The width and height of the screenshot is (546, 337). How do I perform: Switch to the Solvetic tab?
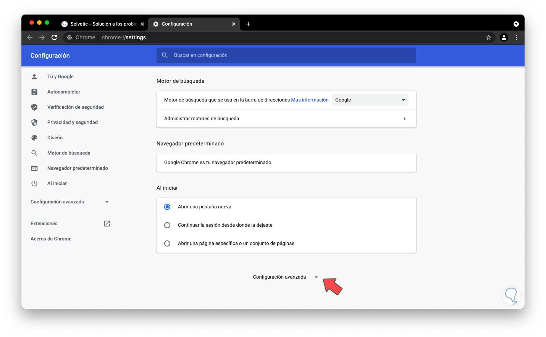(103, 24)
